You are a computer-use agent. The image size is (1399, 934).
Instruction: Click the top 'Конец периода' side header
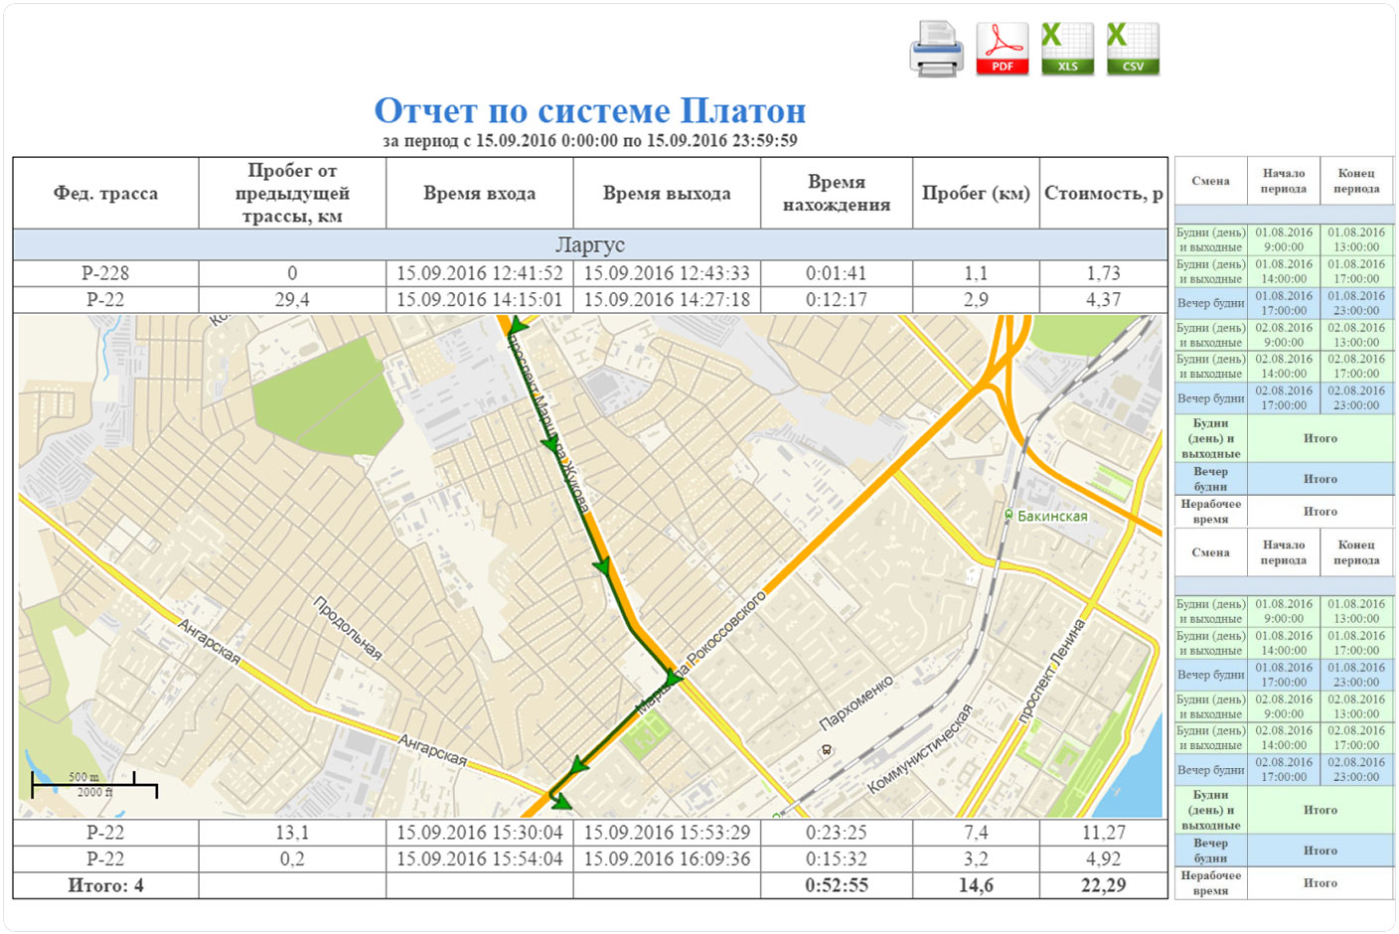[1356, 181]
